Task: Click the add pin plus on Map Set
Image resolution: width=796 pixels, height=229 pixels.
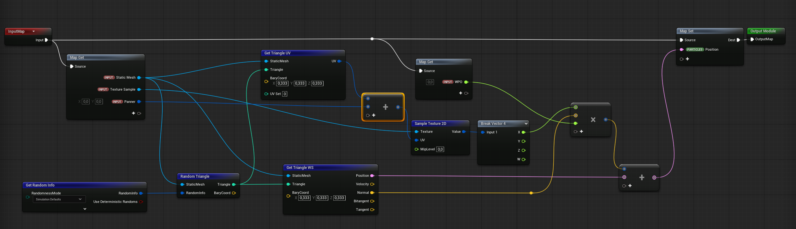Action: (x=687, y=59)
